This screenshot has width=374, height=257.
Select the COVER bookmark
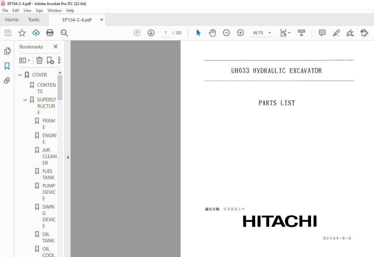(40, 75)
